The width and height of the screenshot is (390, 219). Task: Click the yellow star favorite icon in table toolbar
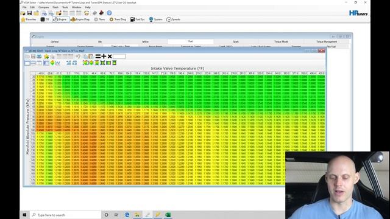pos(46,57)
